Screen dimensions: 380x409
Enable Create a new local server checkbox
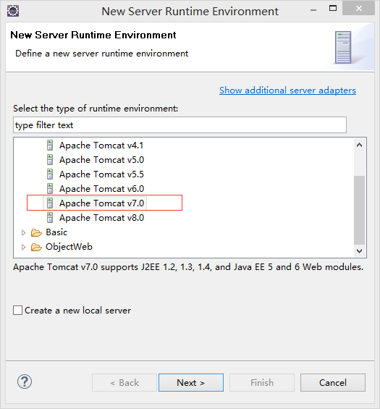click(x=18, y=311)
